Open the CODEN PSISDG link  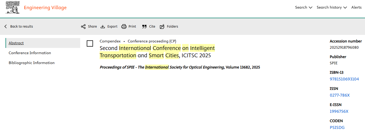[x=337, y=128]
